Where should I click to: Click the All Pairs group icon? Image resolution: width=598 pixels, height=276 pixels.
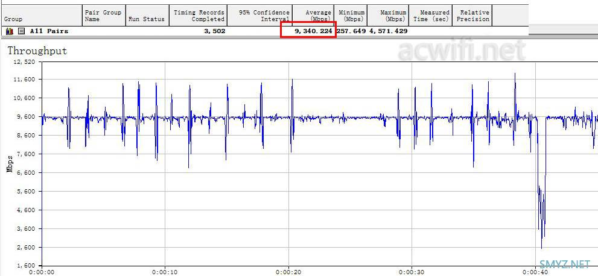point(10,31)
